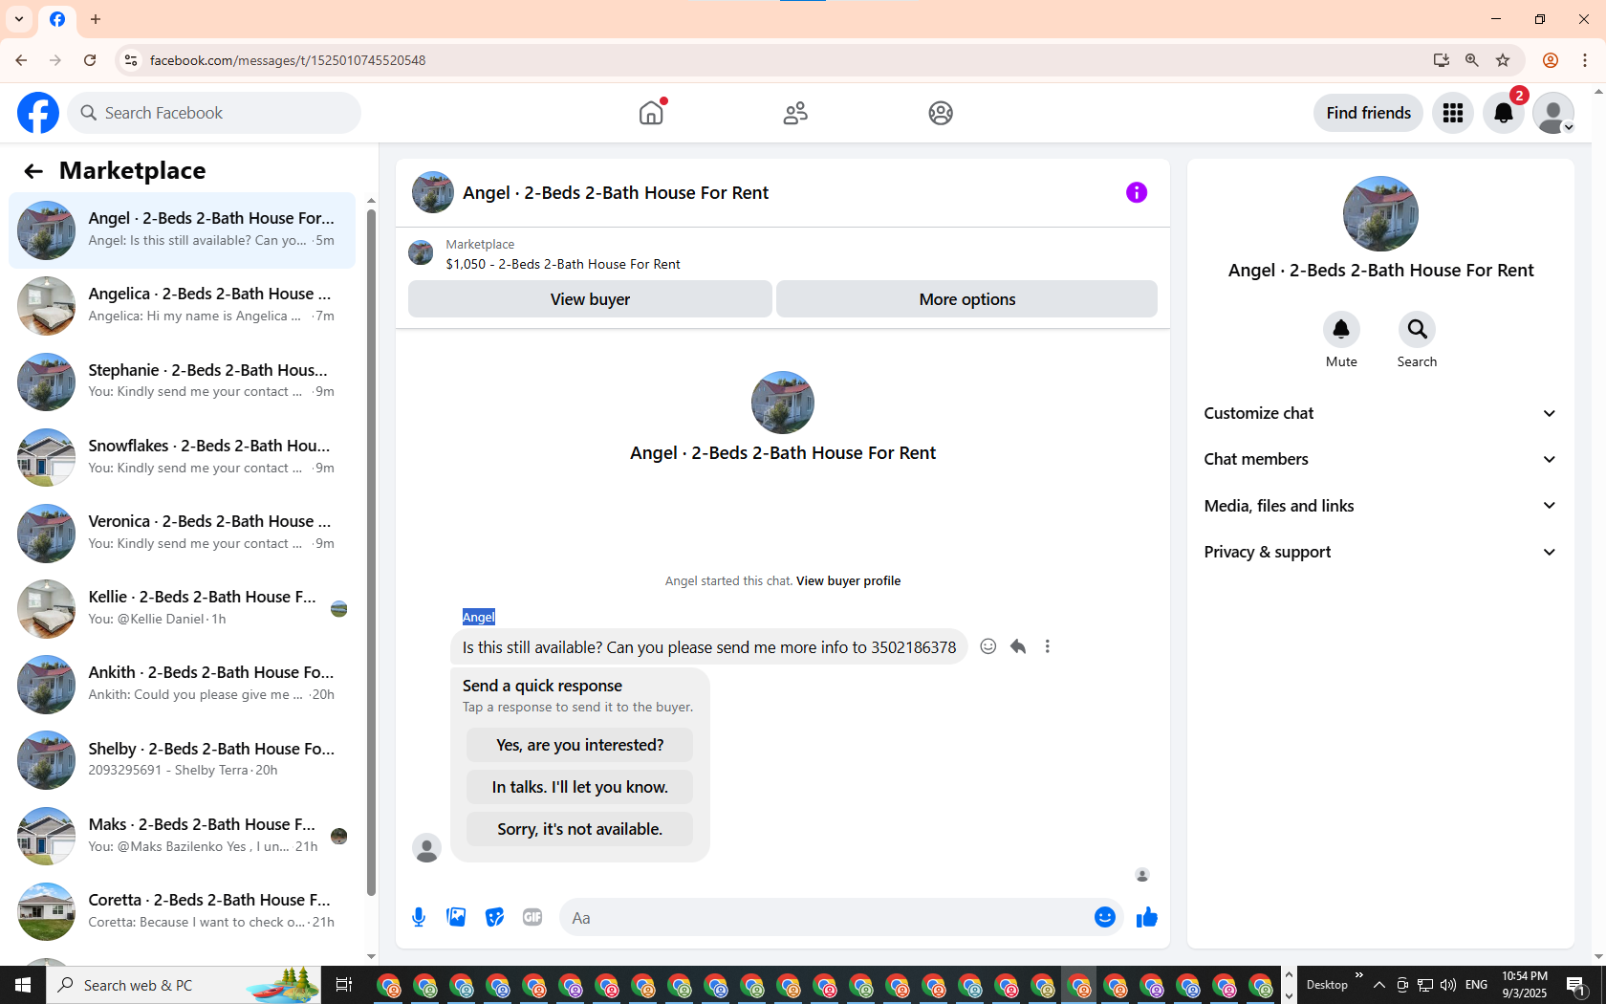Open Shelby conversation in the list
Screen dimensions: 1606x1004
point(182,760)
